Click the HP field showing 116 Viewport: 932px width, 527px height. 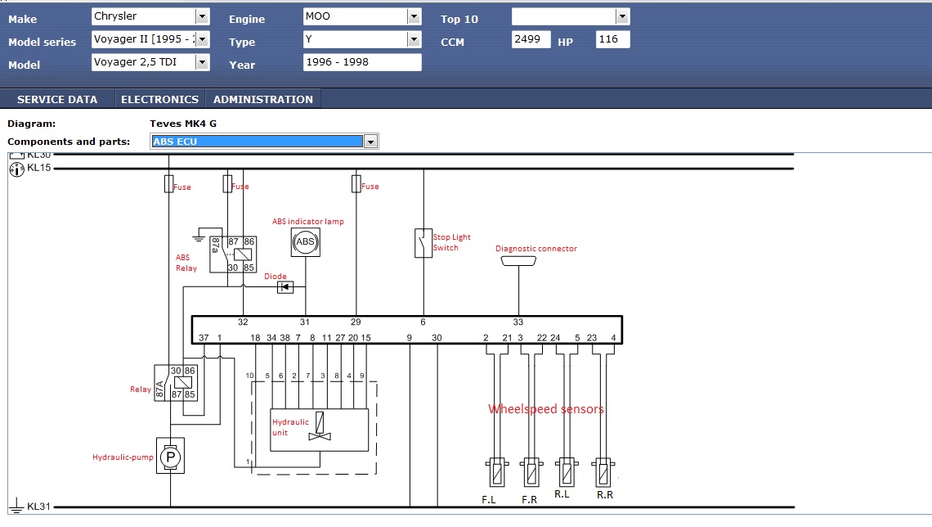click(613, 39)
